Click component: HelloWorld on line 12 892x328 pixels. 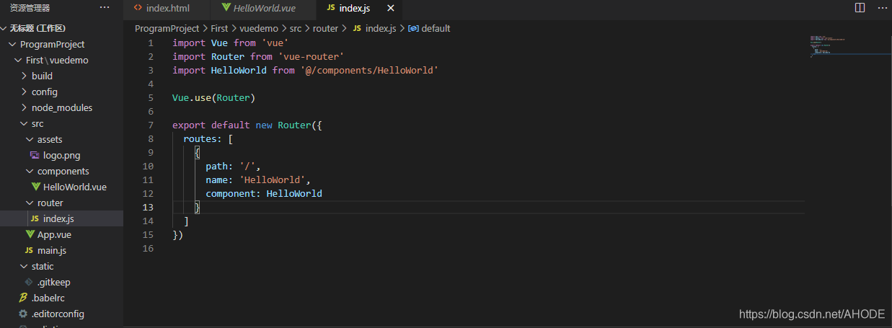[x=264, y=193]
